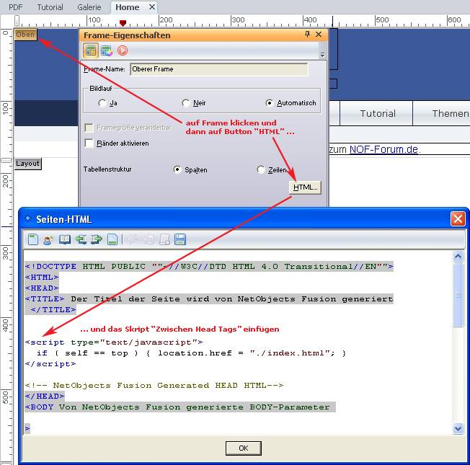Click the first page icon in Seiten-HTML toolbar

click(32, 239)
